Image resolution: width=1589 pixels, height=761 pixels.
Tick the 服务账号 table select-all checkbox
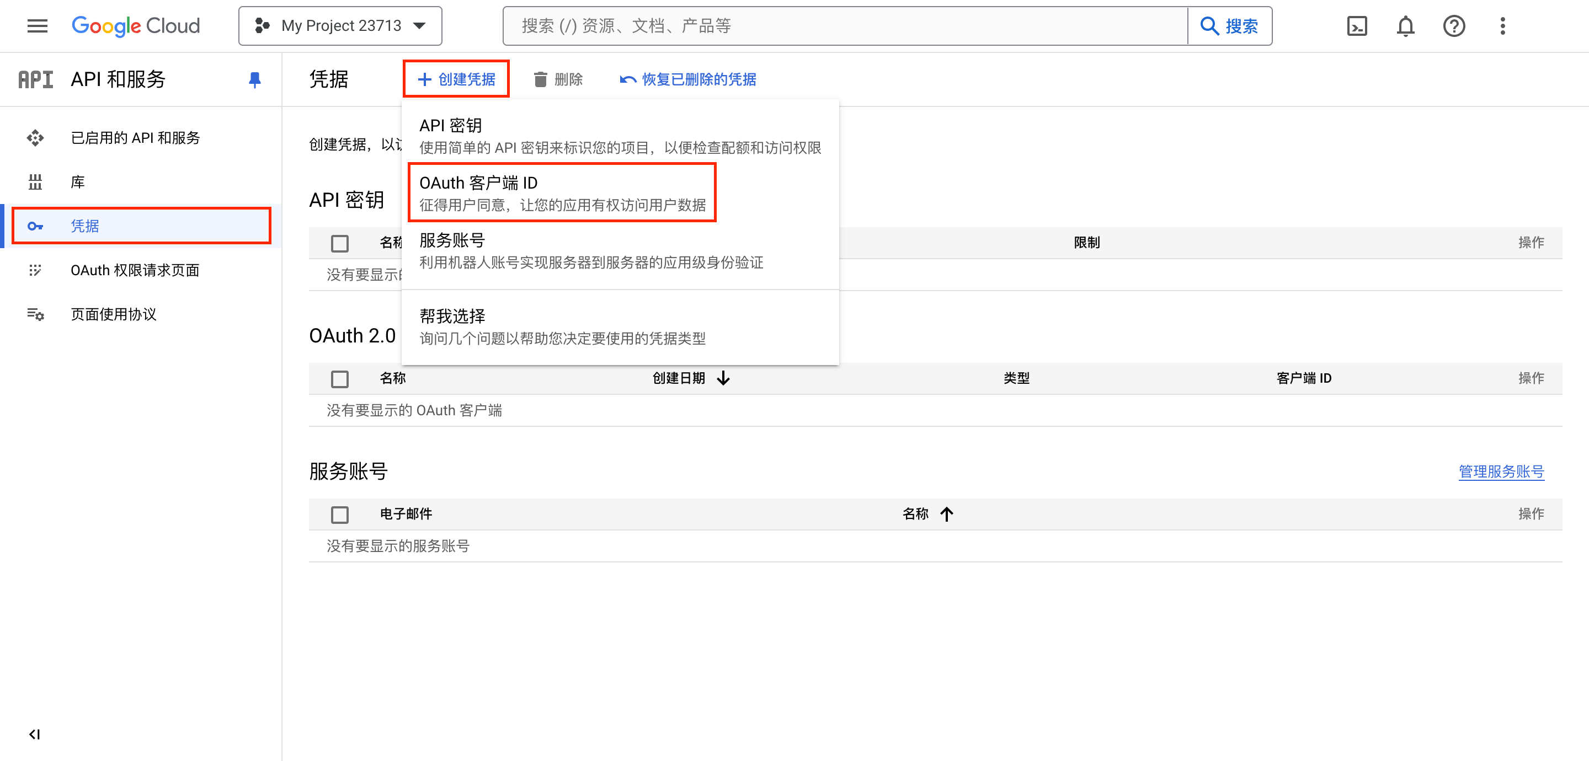(x=340, y=515)
